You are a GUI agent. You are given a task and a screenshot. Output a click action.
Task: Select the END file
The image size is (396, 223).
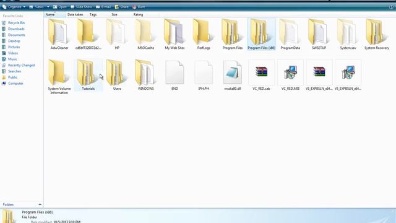pyautogui.click(x=174, y=75)
